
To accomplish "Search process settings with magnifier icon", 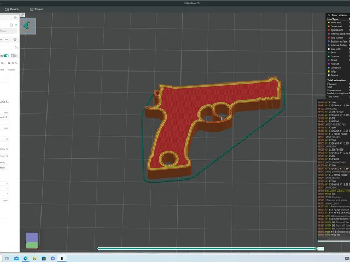I will coord(16,63).
